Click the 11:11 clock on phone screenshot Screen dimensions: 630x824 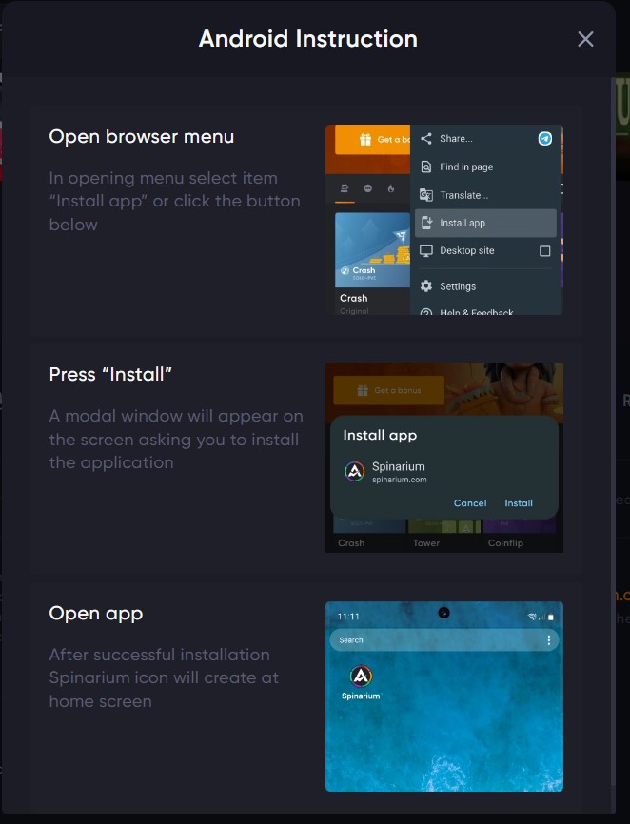[x=348, y=617]
